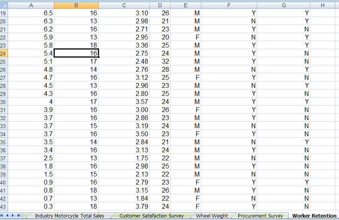The height and width of the screenshot is (220, 339).
Task: Select row 43 header
Action: pos(4,207)
